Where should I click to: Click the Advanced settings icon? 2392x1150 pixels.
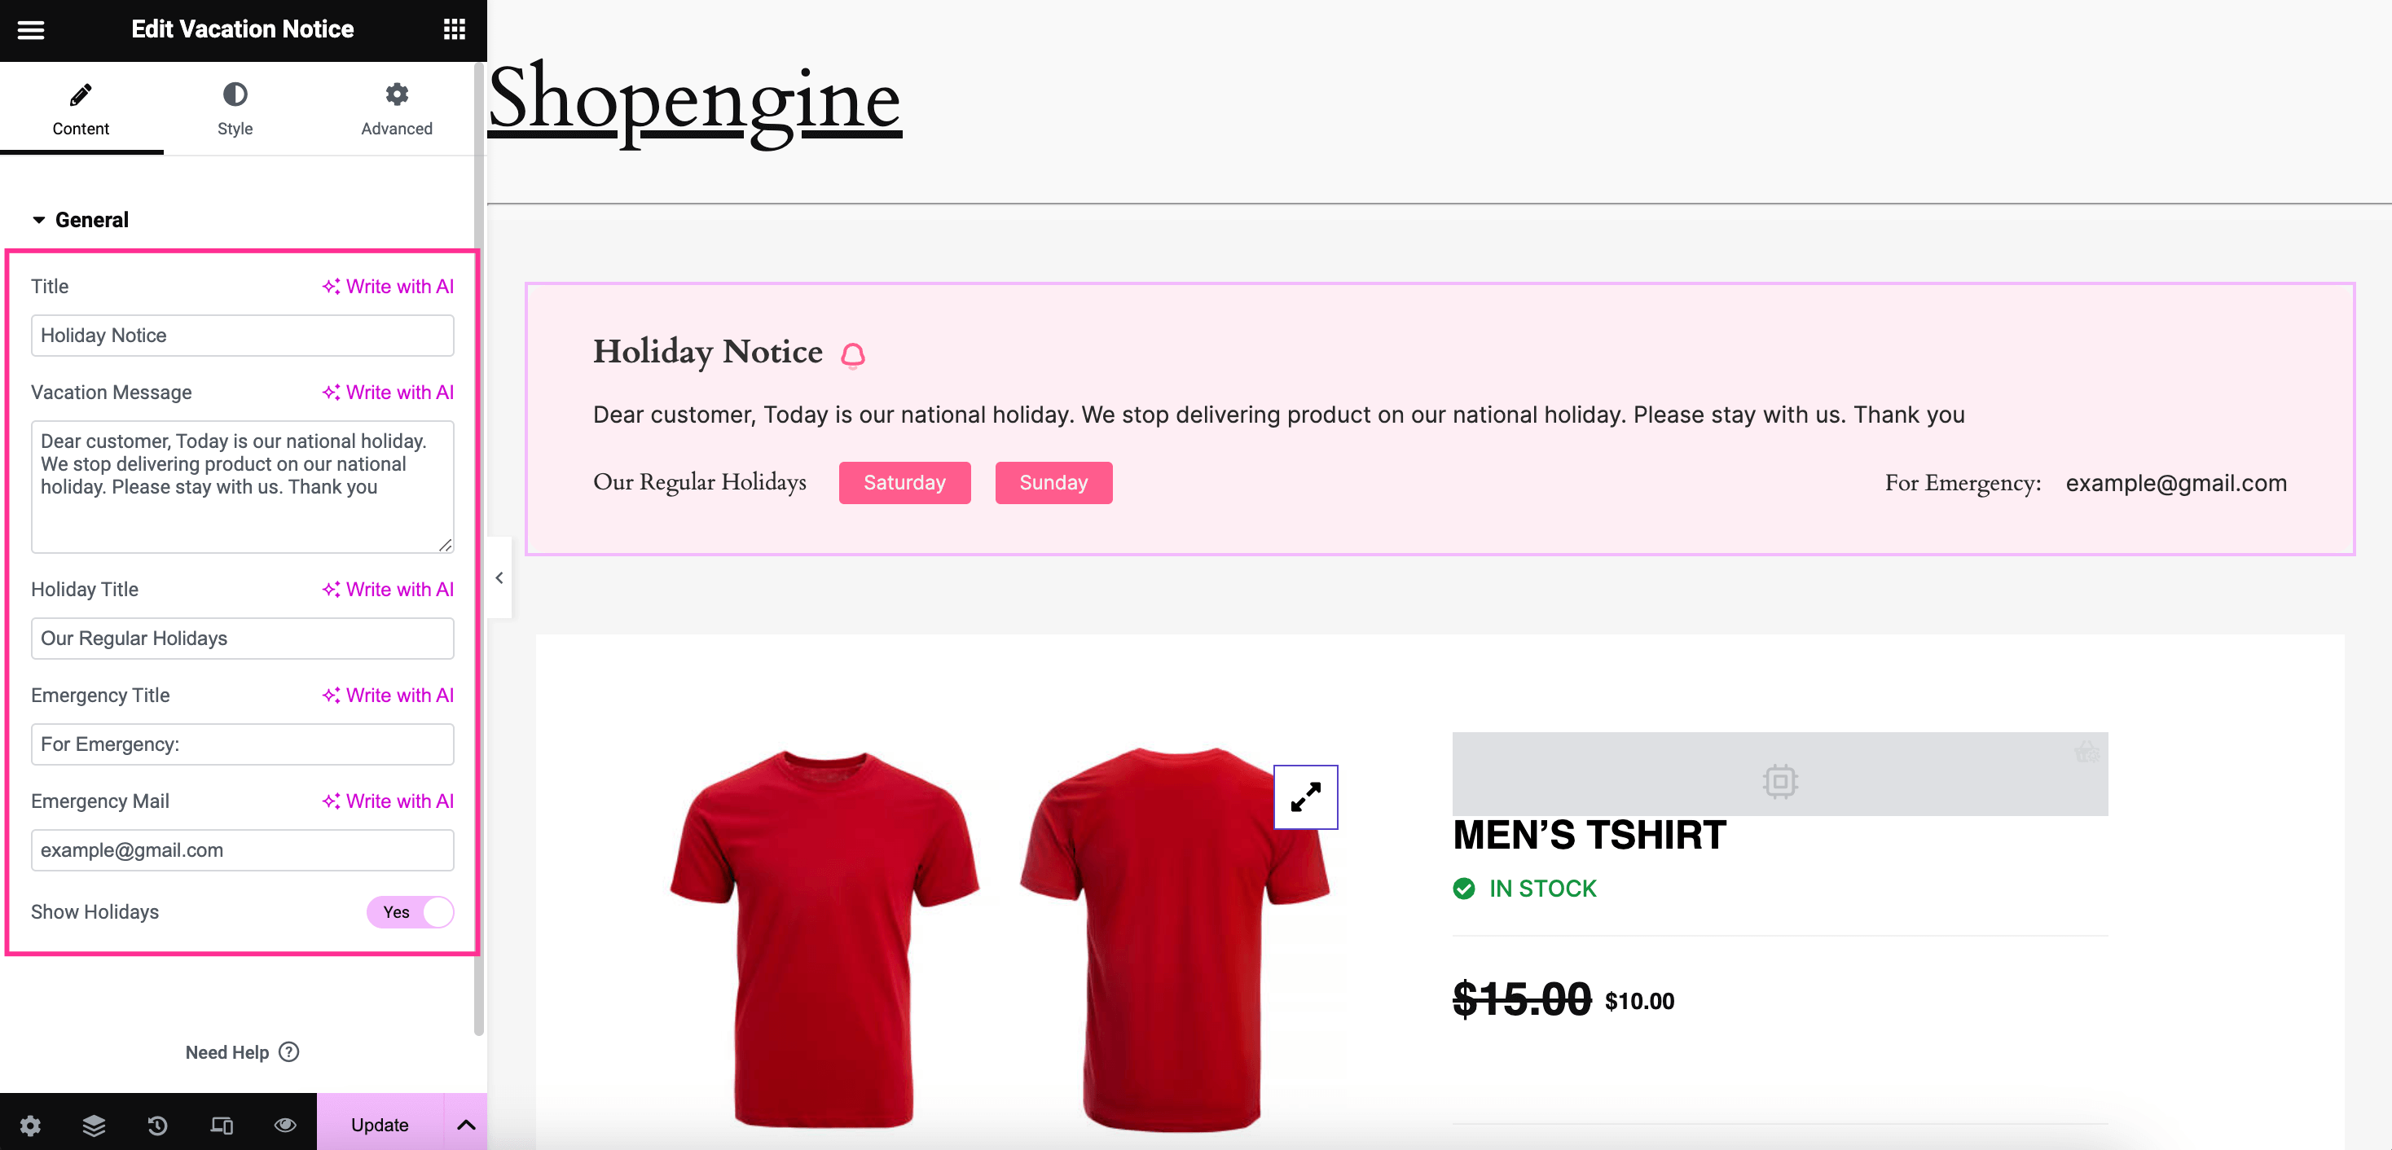(395, 94)
